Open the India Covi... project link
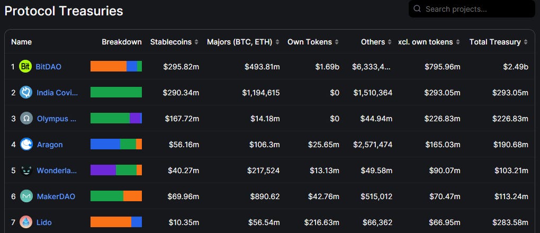The height and width of the screenshot is (233, 540). [57, 93]
